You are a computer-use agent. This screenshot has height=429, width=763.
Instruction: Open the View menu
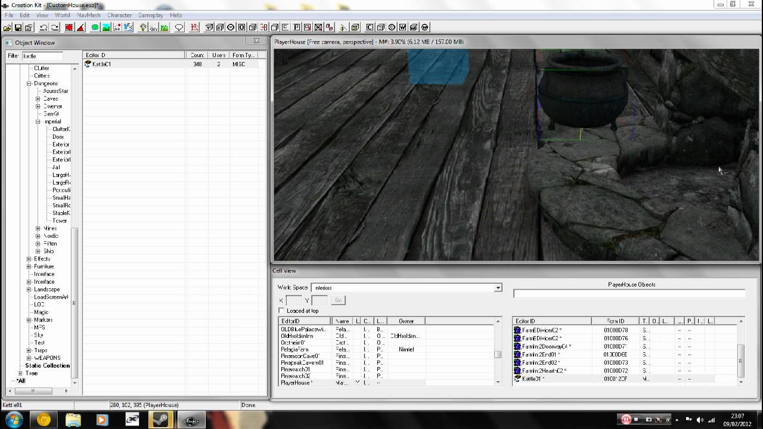(x=42, y=15)
